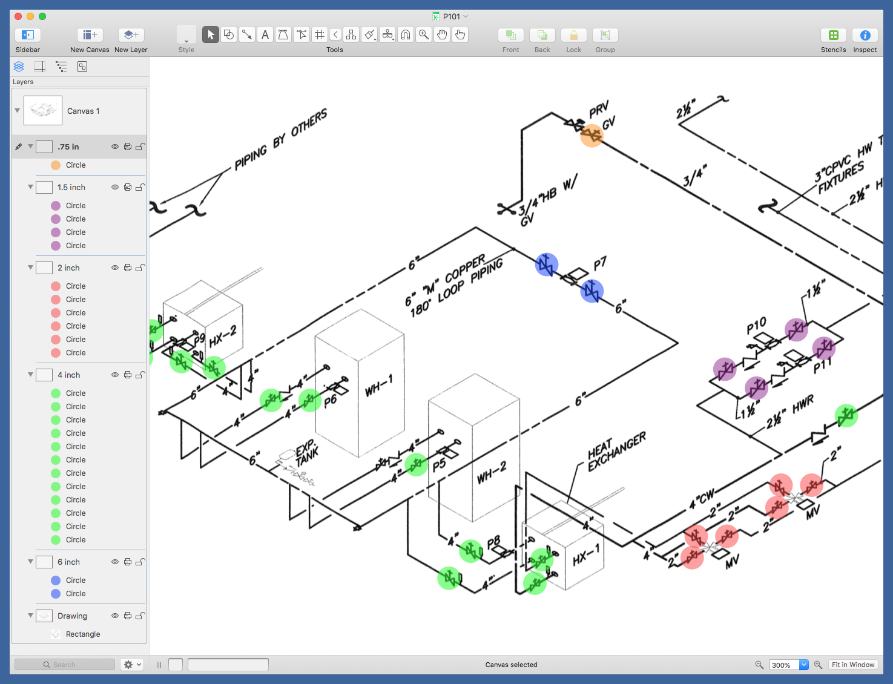Switch to the Guides sidebar tab
Image resolution: width=893 pixels, height=684 pixels.
coord(40,67)
